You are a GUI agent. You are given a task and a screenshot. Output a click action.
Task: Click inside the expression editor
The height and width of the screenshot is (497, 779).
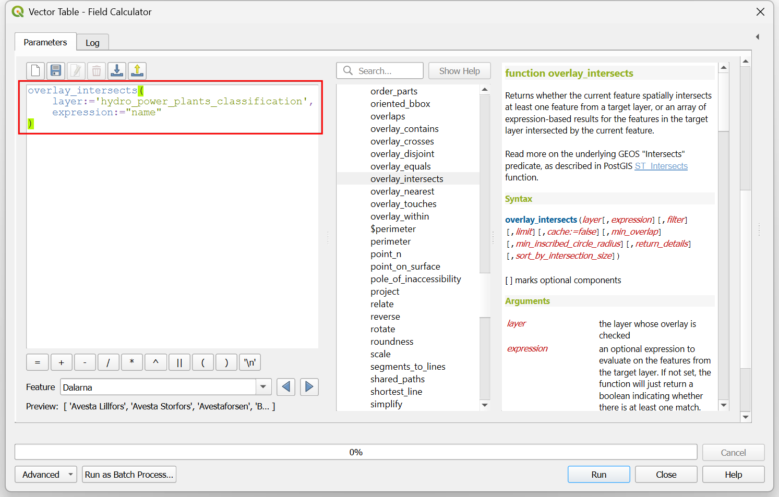tap(172, 216)
